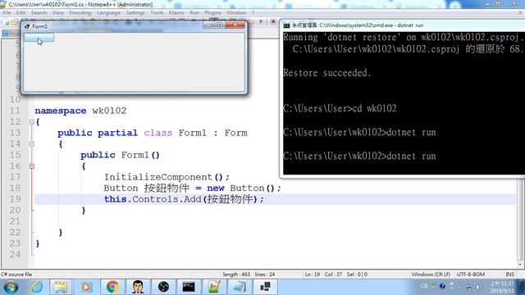
Task: Open the Window menu
Action: pos(236,12)
